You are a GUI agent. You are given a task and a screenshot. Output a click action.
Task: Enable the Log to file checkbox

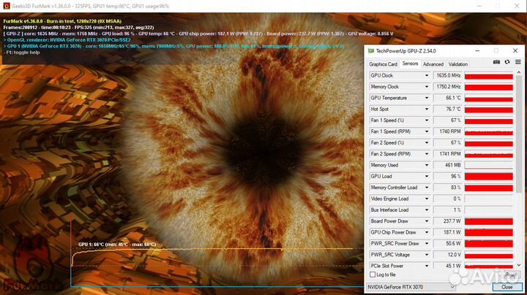click(x=372, y=275)
